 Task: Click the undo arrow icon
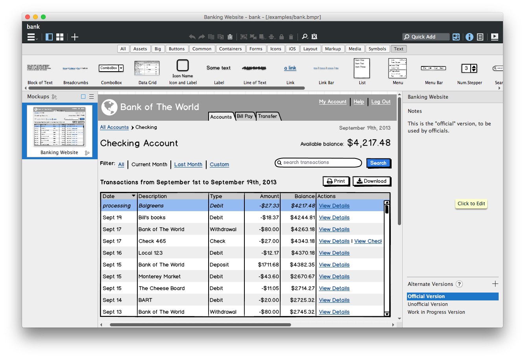[x=192, y=37]
